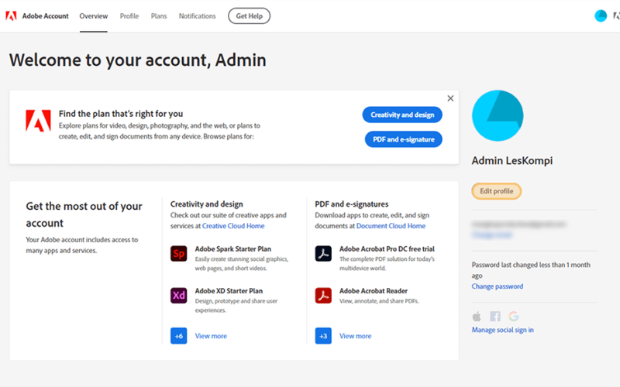The image size is (620, 387).
Task: Click the large Adobe logo in the plan banner
Action: click(38, 121)
